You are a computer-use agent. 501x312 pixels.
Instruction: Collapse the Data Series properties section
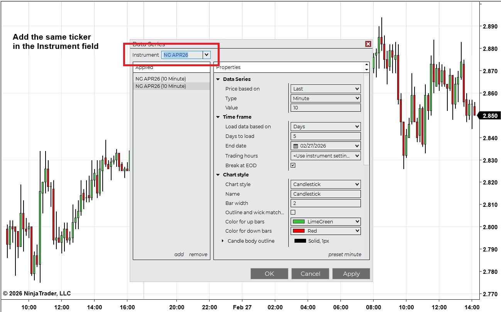[218, 79]
